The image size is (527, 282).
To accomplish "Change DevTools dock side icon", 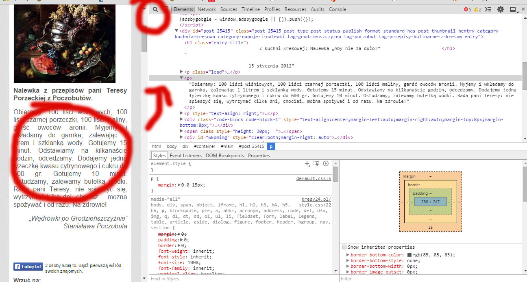I will 513,9.
